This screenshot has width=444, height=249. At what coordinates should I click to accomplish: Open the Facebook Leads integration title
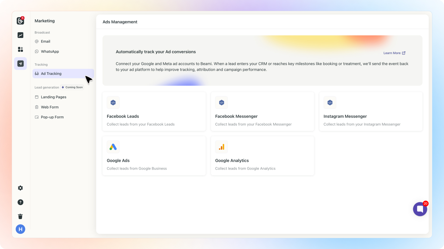click(x=123, y=116)
